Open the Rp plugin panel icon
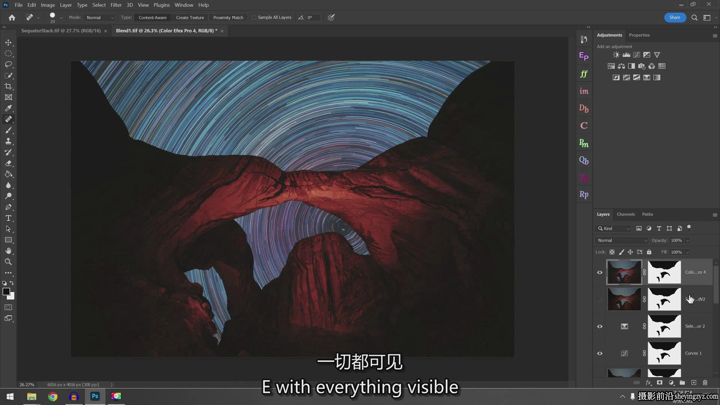Viewport: 720px width, 405px height. point(584,194)
